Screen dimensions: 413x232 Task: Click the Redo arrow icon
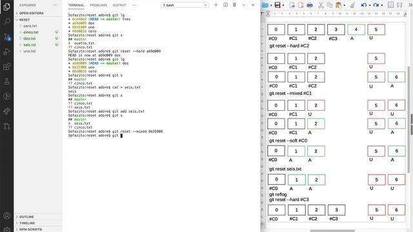(376, 5)
